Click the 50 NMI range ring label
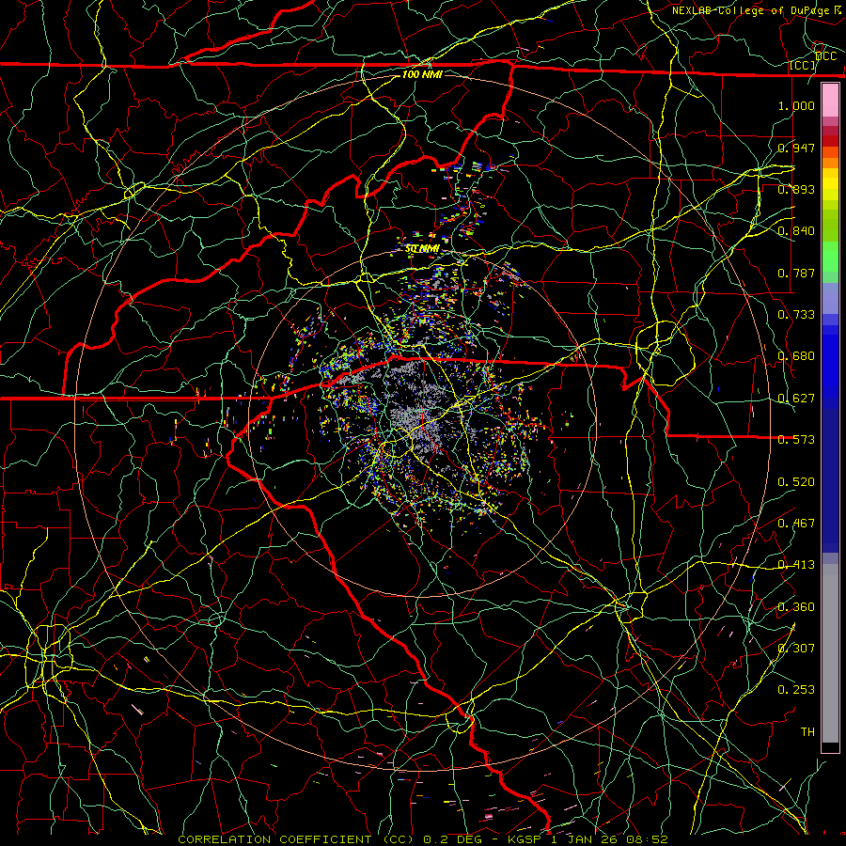Viewport: 846px width, 846px height. coord(421,248)
